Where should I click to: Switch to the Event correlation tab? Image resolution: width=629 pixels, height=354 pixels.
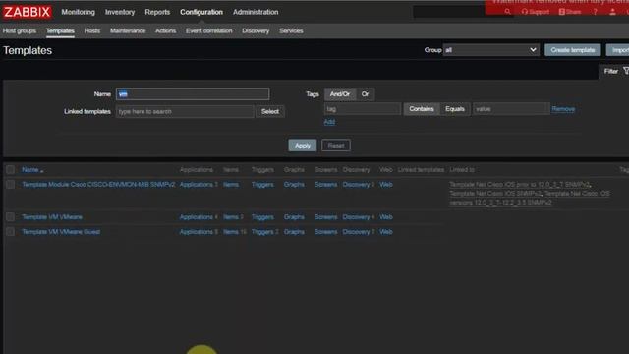[209, 30]
